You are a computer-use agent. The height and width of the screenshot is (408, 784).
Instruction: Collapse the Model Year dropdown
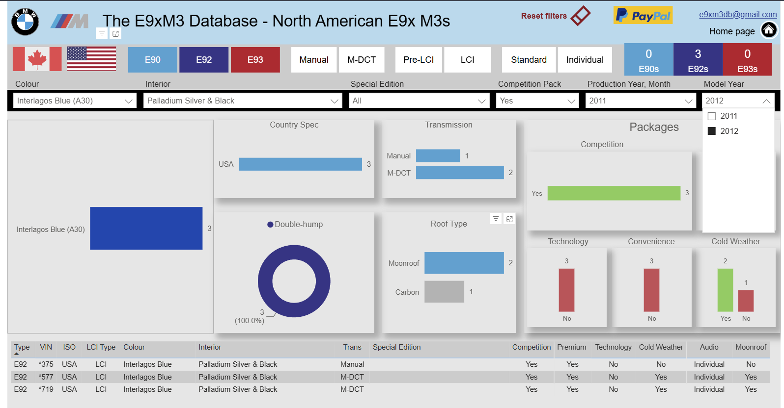click(766, 101)
